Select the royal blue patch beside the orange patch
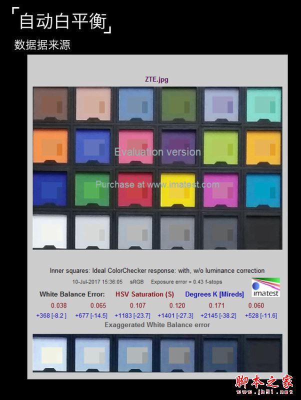 click(x=93, y=146)
